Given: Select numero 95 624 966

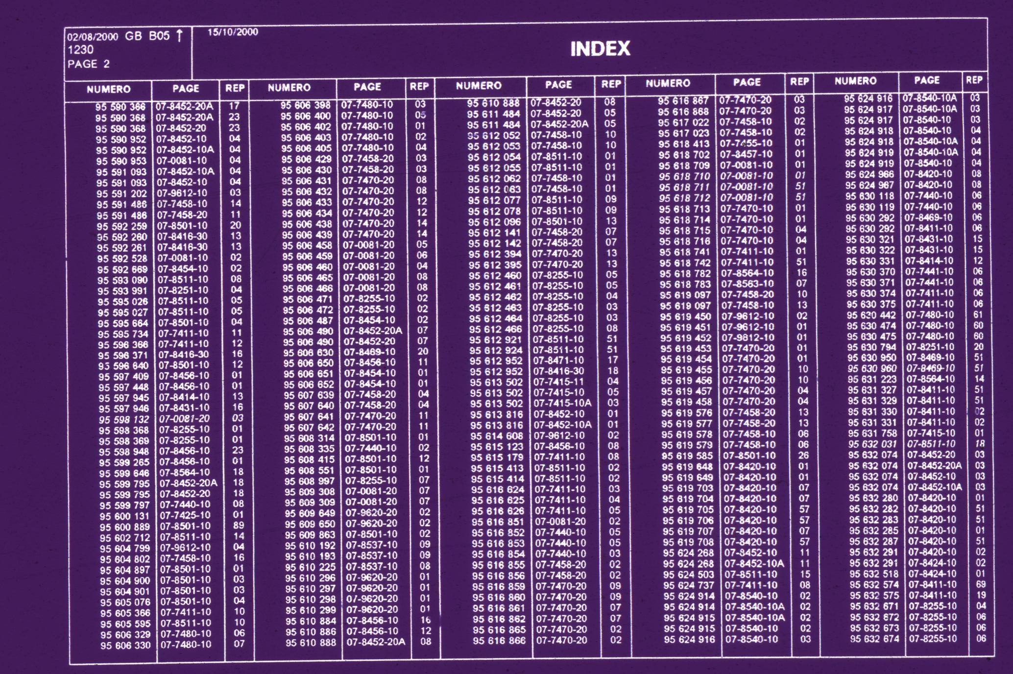Looking at the screenshot, I should pyautogui.click(x=869, y=175).
